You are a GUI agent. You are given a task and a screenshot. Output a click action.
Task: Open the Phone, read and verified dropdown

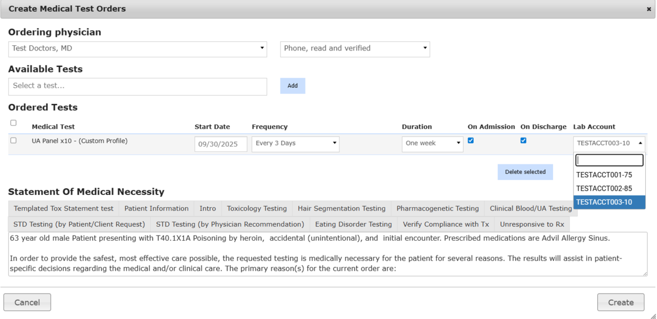tap(355, 49)
